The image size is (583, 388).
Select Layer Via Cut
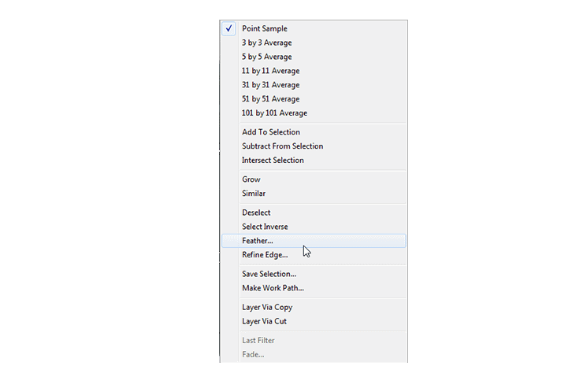point(314,322)
